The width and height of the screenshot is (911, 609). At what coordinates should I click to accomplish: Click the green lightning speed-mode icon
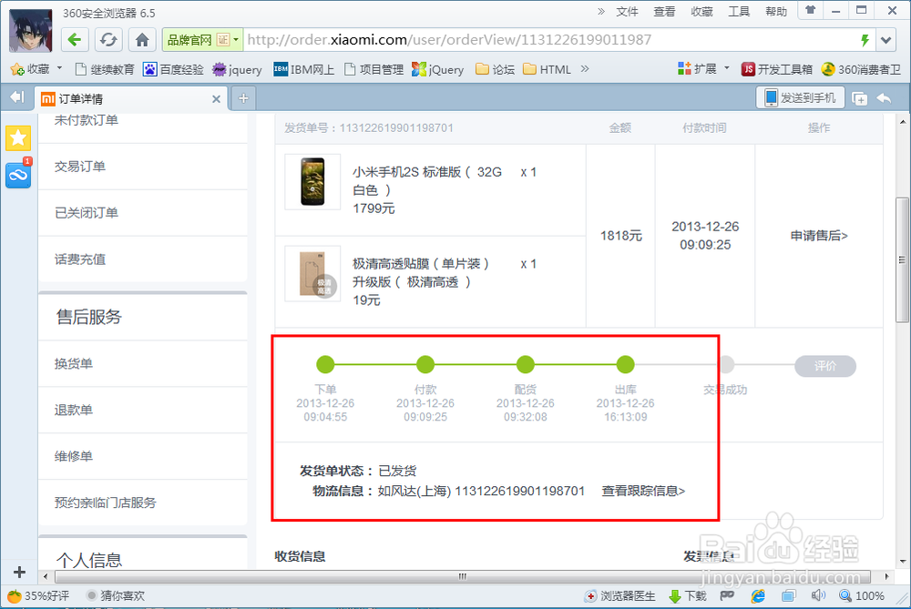click(865, 39)
